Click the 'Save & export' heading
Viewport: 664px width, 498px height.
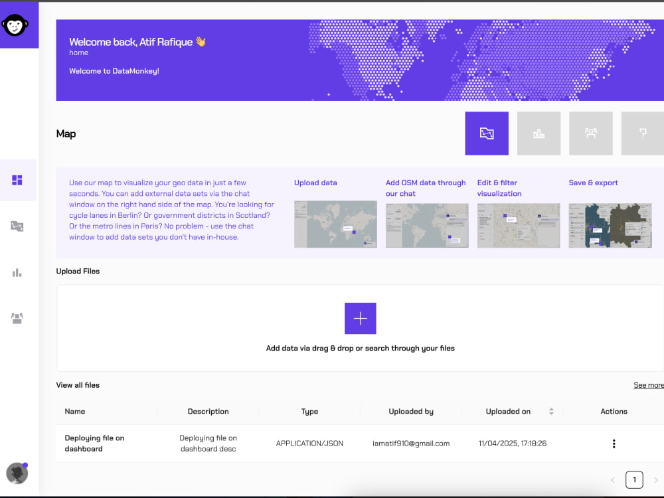593,183
